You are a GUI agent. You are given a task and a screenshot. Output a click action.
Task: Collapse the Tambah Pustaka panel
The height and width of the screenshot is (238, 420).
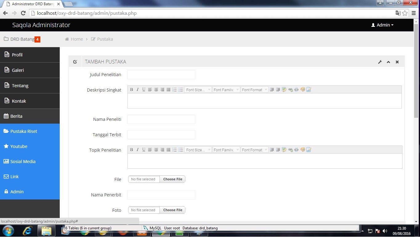click(389, 62)
